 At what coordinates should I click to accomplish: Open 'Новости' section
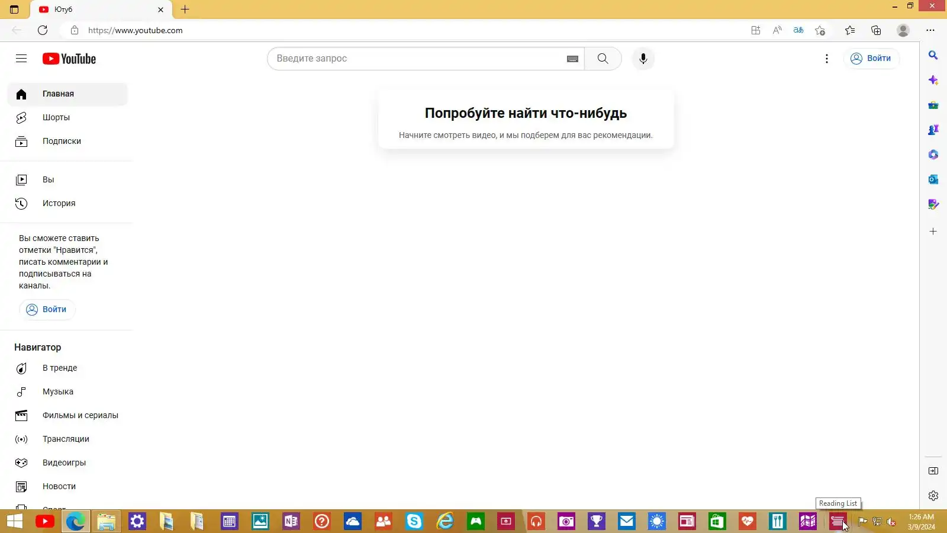point(67,487)
